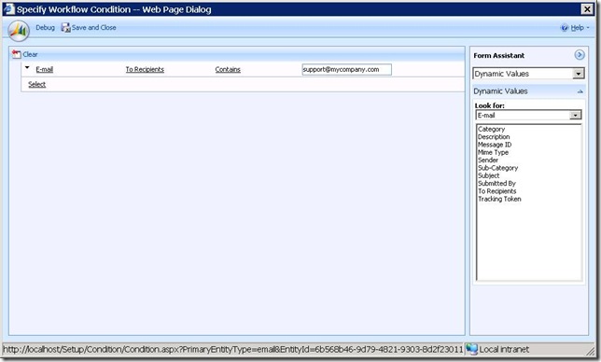Select Message ID in the field list

coord(495,145)
